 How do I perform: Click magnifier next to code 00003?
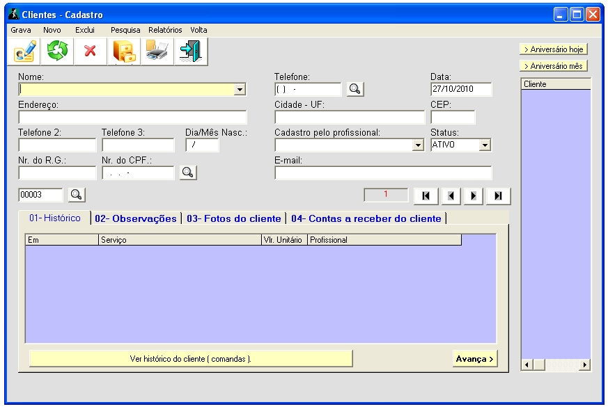tap(77, 195)
